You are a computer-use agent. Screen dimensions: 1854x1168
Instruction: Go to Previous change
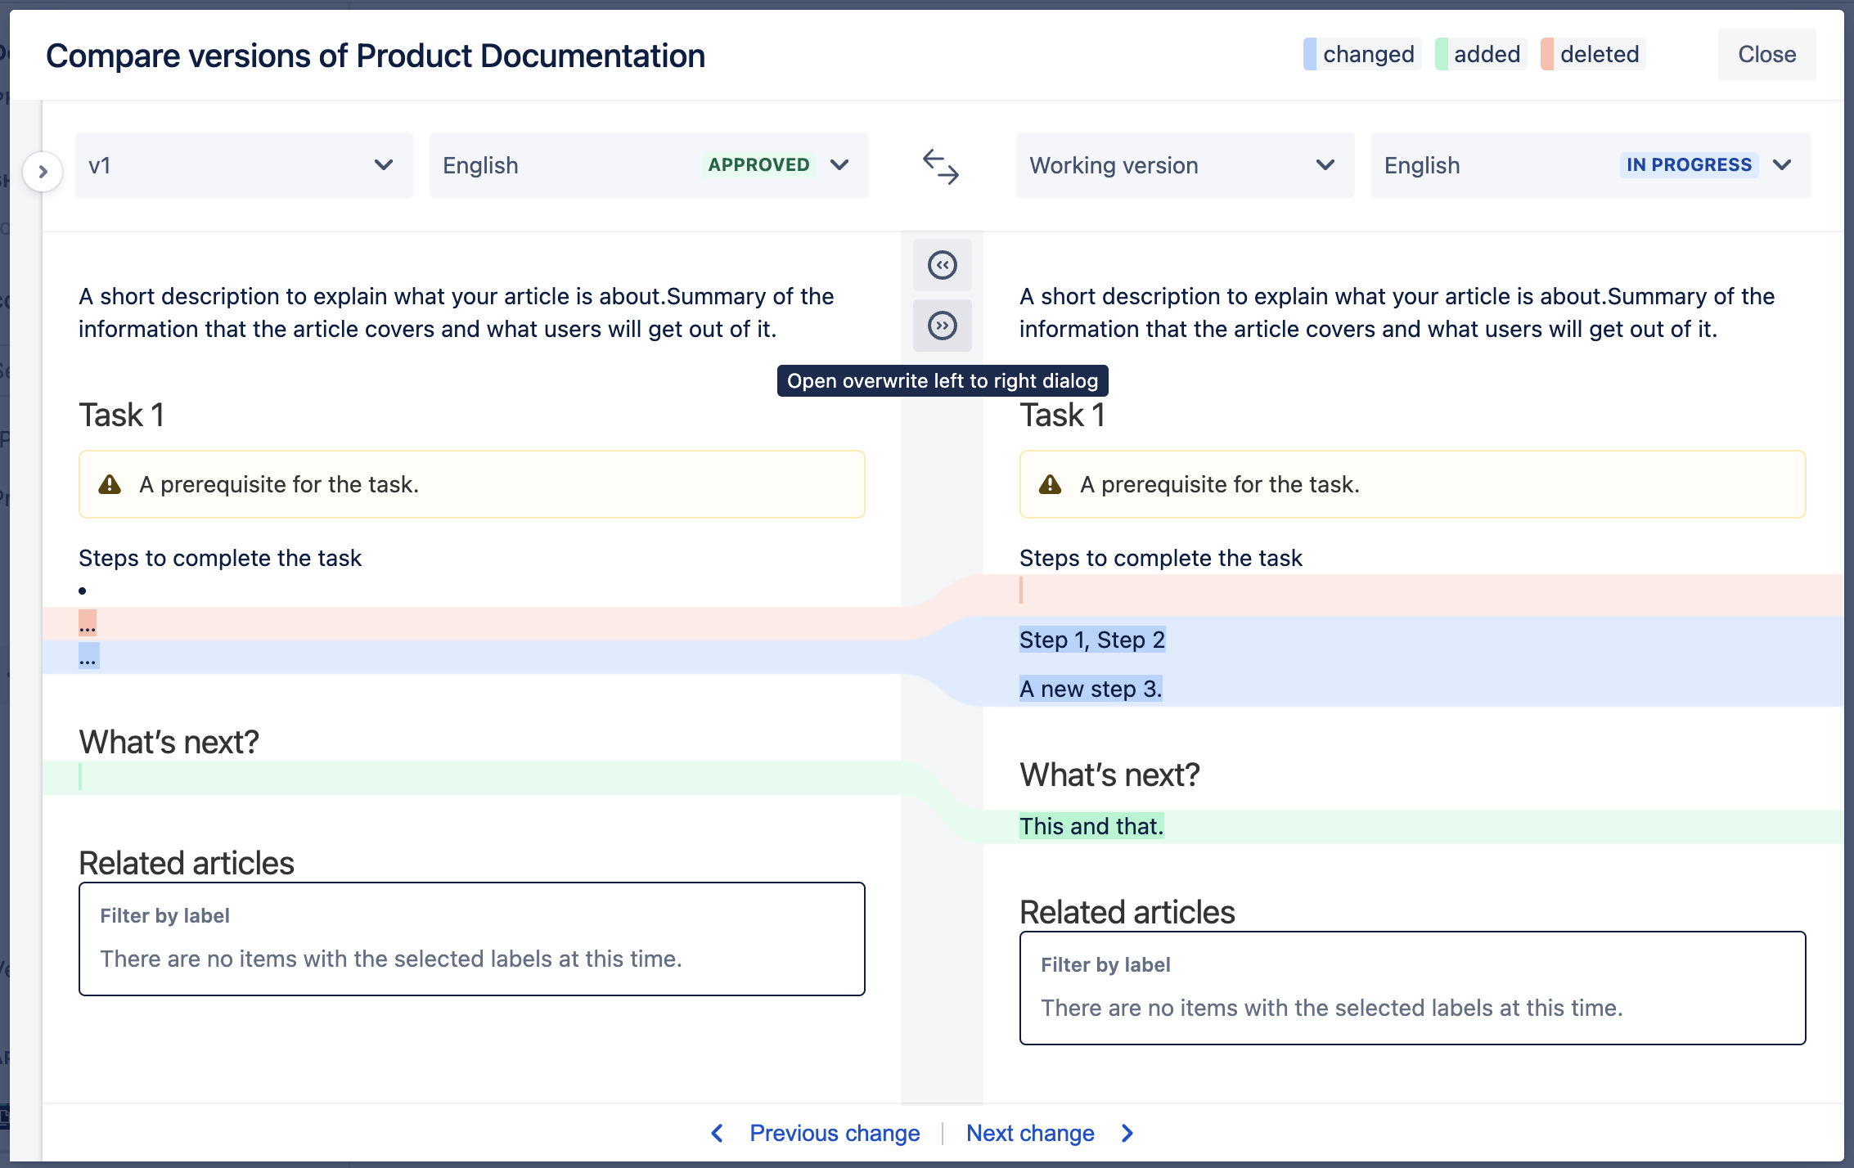point(834,1133)
